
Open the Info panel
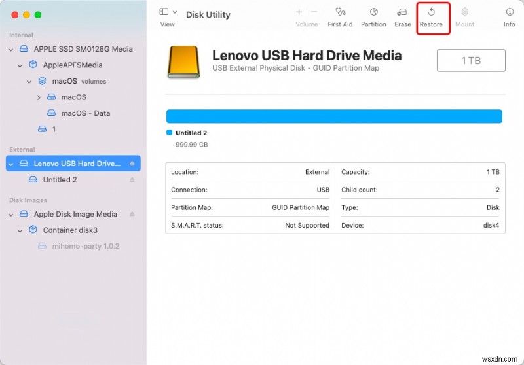click(510, 18)
